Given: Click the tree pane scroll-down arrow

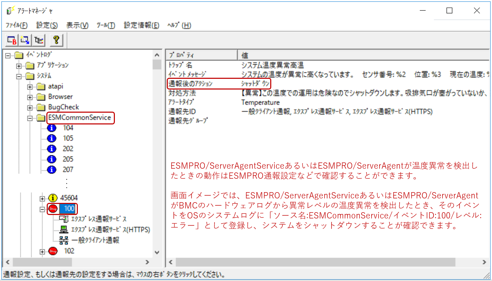Looking at the screenshot, I should (x=157, y=253).
